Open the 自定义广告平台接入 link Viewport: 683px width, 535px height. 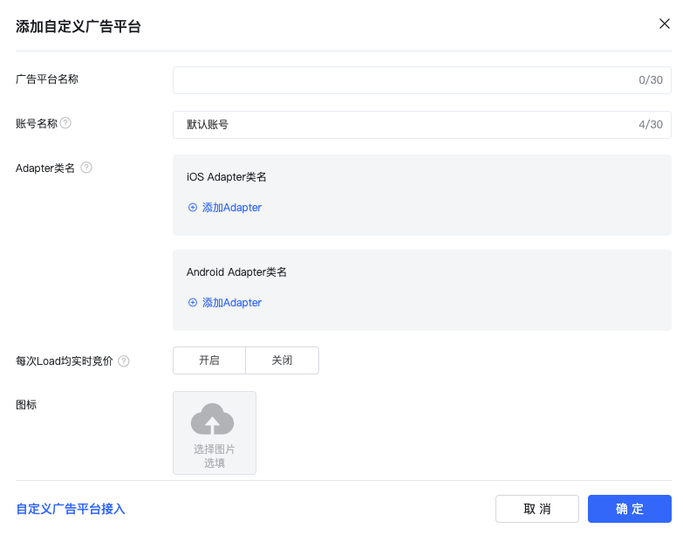pos(71,509)
